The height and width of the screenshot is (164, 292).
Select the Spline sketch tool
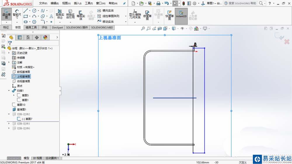[43, 11]
